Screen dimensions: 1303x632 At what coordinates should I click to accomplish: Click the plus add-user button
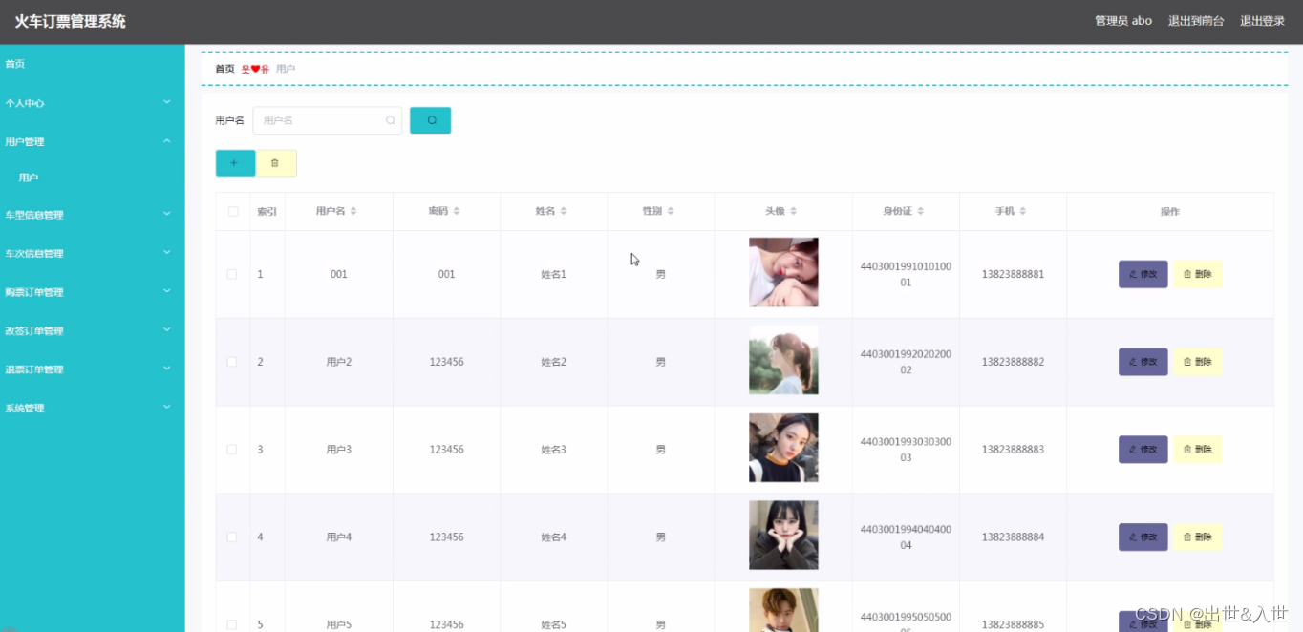point(235,163)
